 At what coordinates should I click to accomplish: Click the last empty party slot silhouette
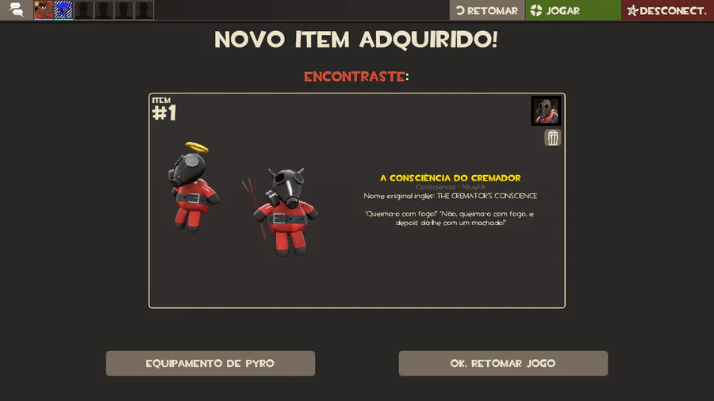coord(144,10)
